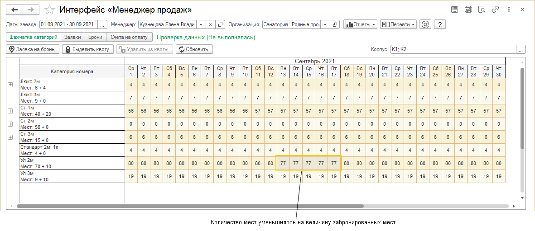The height and width of the screenshot is (231, 535).
Task: Click the Сб 4 day column header
Action: (x=169, y=71)
